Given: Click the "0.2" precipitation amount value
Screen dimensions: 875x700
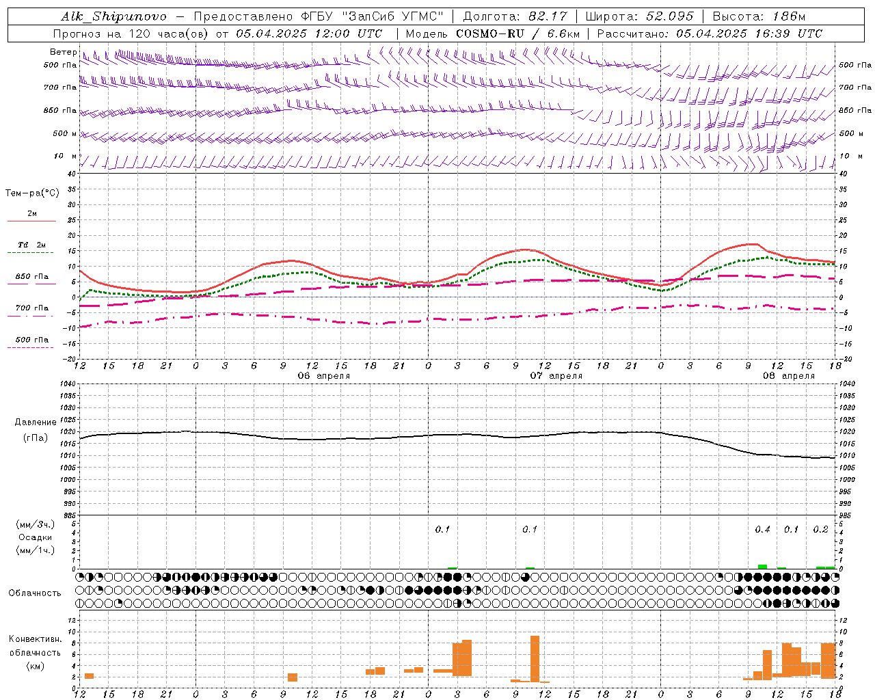Looking at the screenshot, I should (x=820, y=530).
